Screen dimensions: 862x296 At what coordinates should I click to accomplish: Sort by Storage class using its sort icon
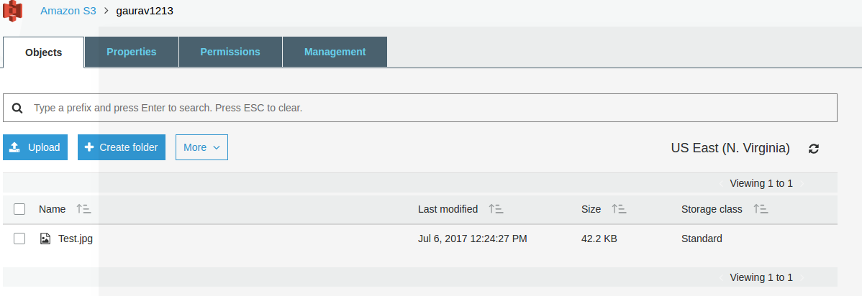point(761,208)
